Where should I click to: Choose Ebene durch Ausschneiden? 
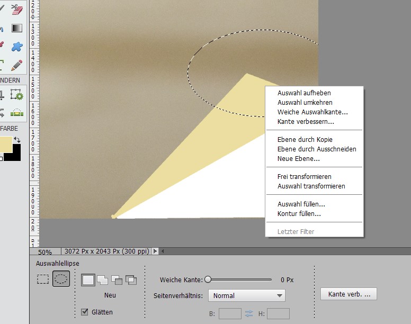point(314,149)
